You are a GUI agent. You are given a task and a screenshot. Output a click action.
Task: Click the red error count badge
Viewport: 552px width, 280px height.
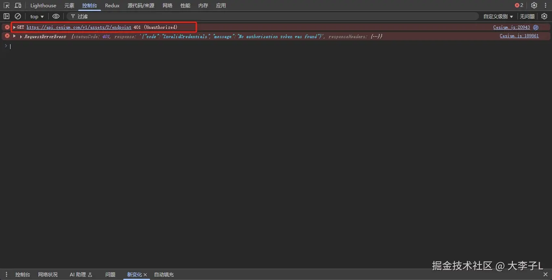point(519,5)
